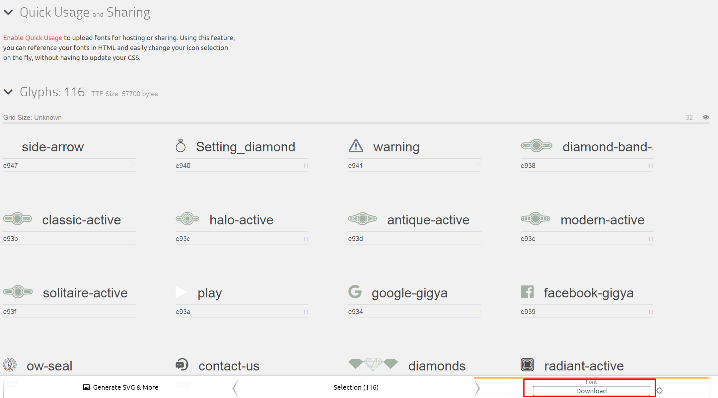Adjust the glyph size slider at 32
The width and height of the screenshot is (718, 398).
[x=689, y=117]
